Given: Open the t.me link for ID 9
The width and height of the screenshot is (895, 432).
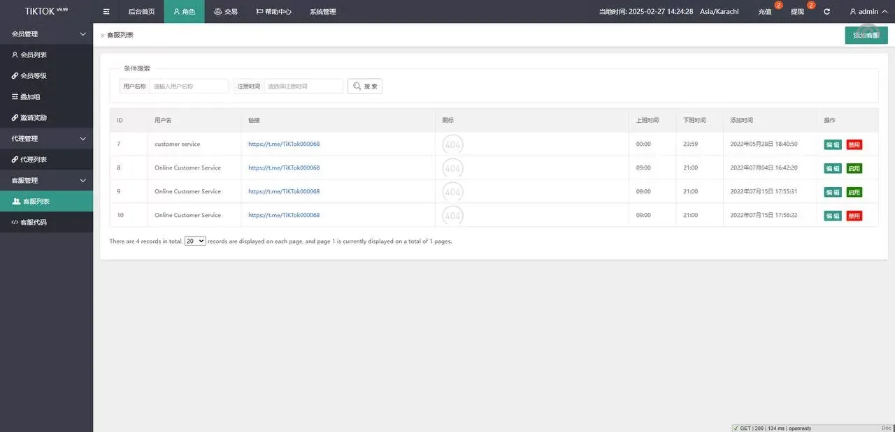Looking at the screenshot, I should (x=284, y=191).
